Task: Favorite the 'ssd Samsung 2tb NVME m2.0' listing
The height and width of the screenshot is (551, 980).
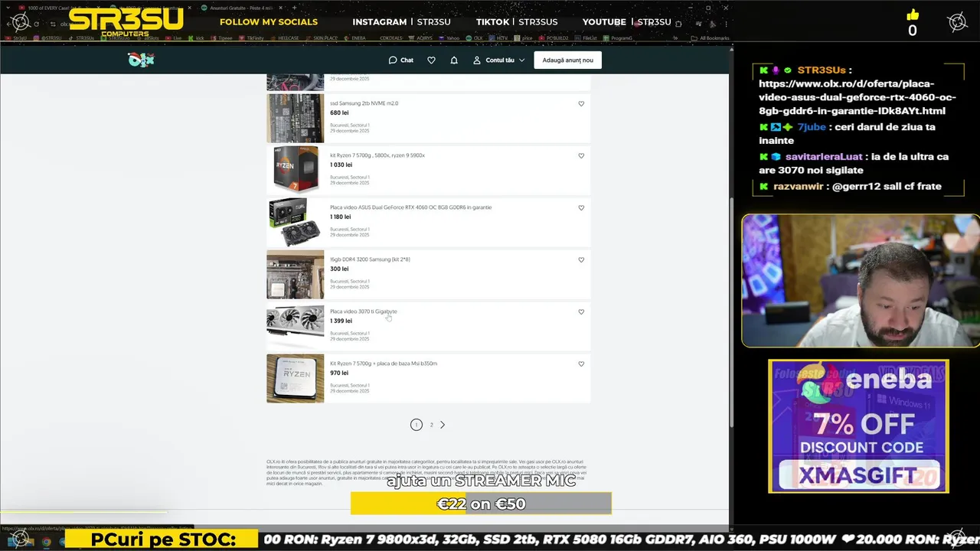Action: click(x=581, y=103)
